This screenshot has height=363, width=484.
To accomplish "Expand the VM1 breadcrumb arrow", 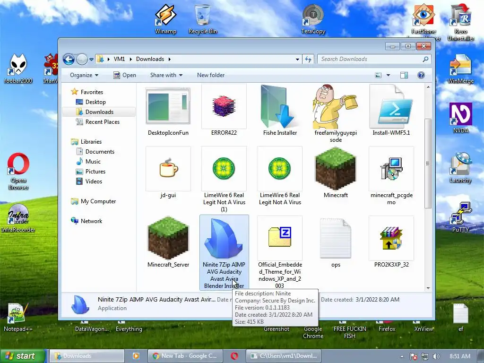I will [x=130, y=59].
